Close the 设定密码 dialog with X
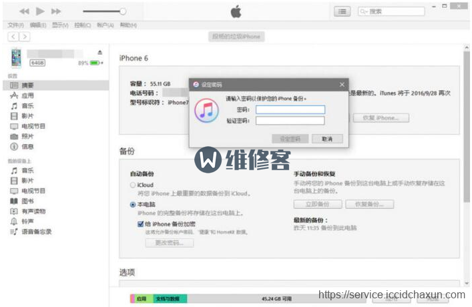The width and height of the screenshot is (472, 307). click(x=342, y=85)
